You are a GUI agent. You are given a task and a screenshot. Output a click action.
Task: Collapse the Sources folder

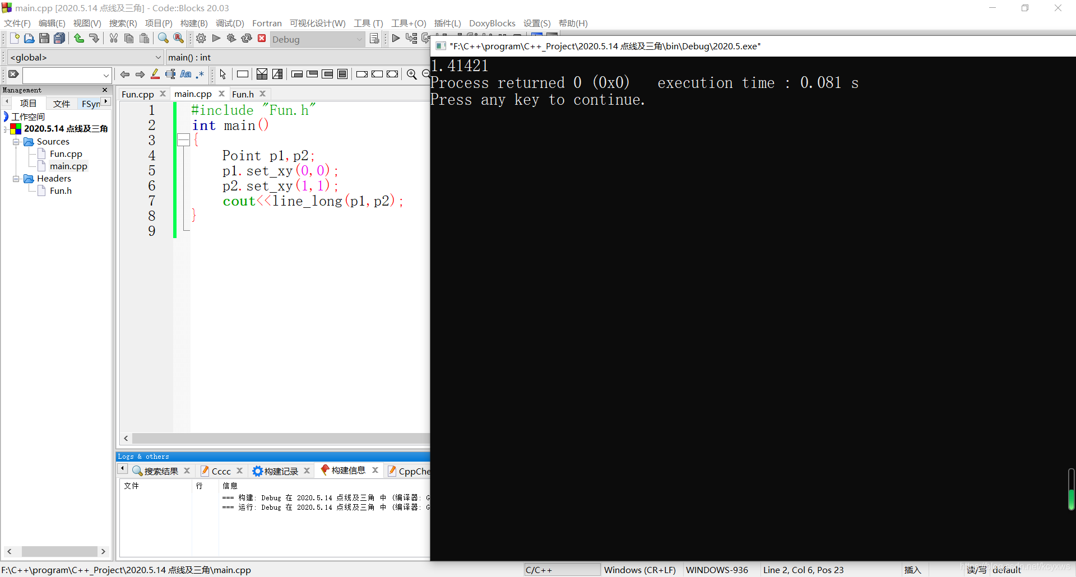click(x=16, y=142)
